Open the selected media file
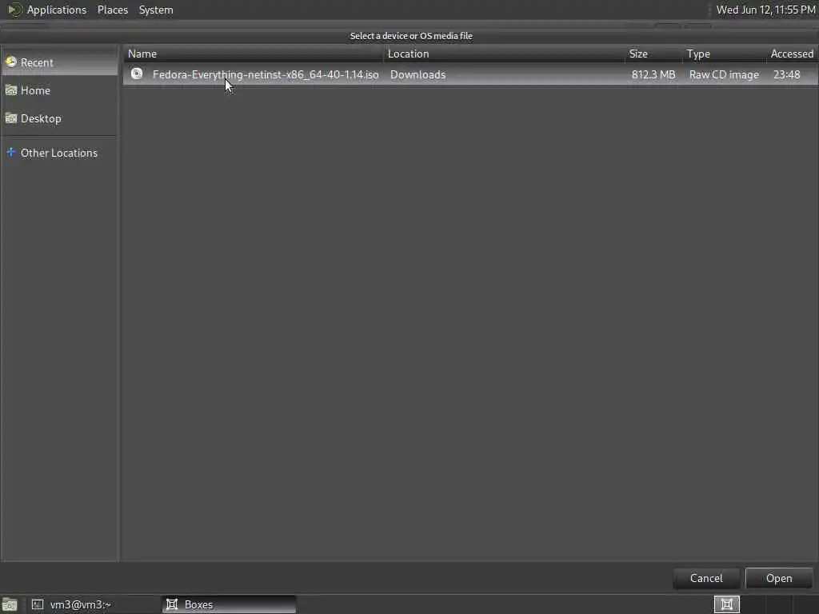This screenshot has height=614, width=819. (779, 578)
